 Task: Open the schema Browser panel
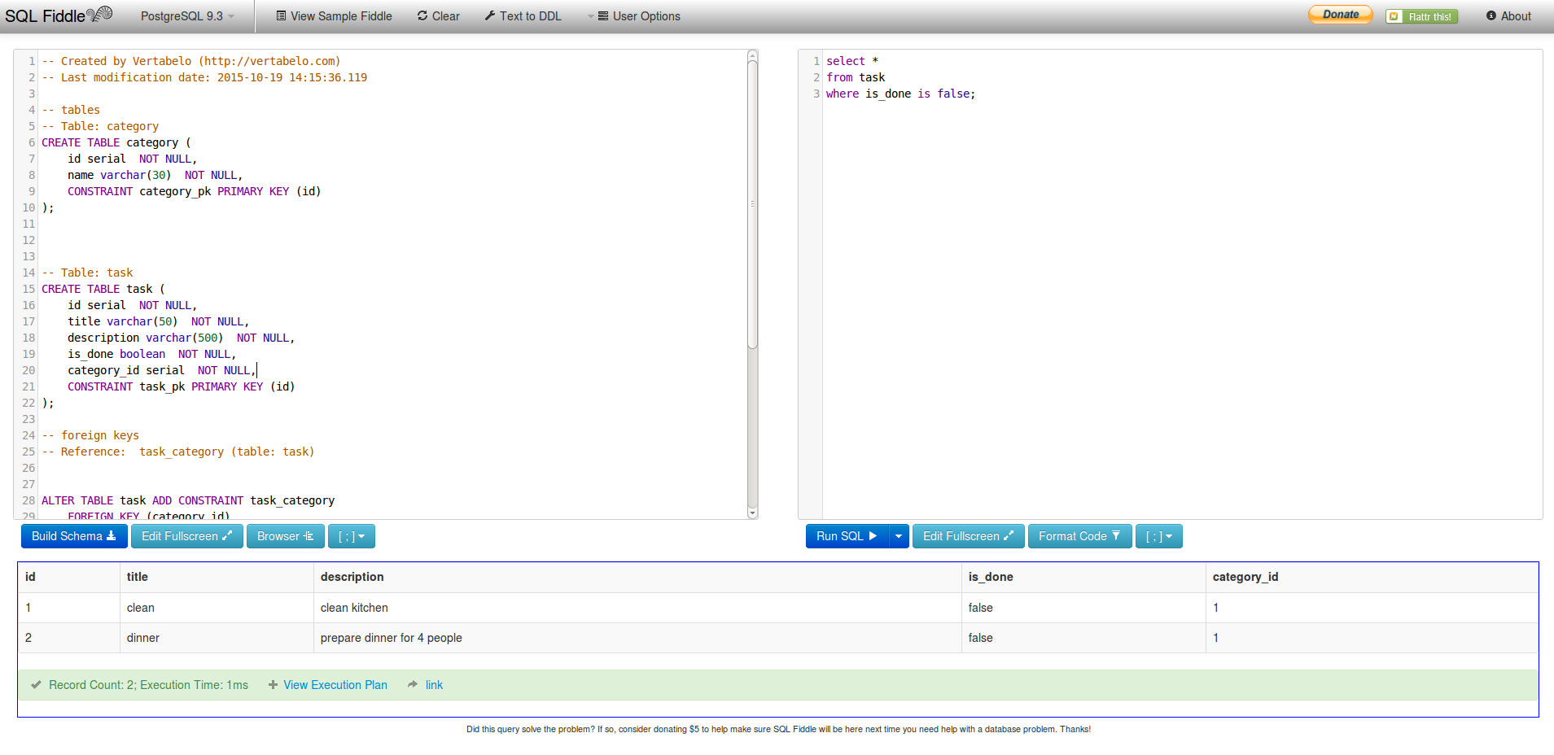(x=285, y=536)
